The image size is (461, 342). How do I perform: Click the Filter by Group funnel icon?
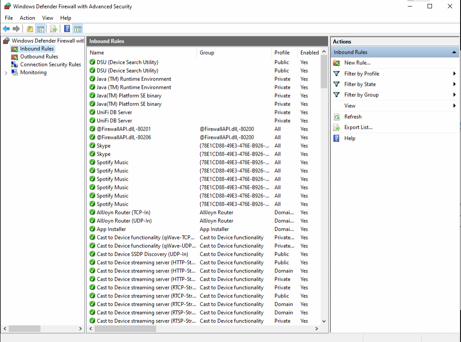point(337,95)
